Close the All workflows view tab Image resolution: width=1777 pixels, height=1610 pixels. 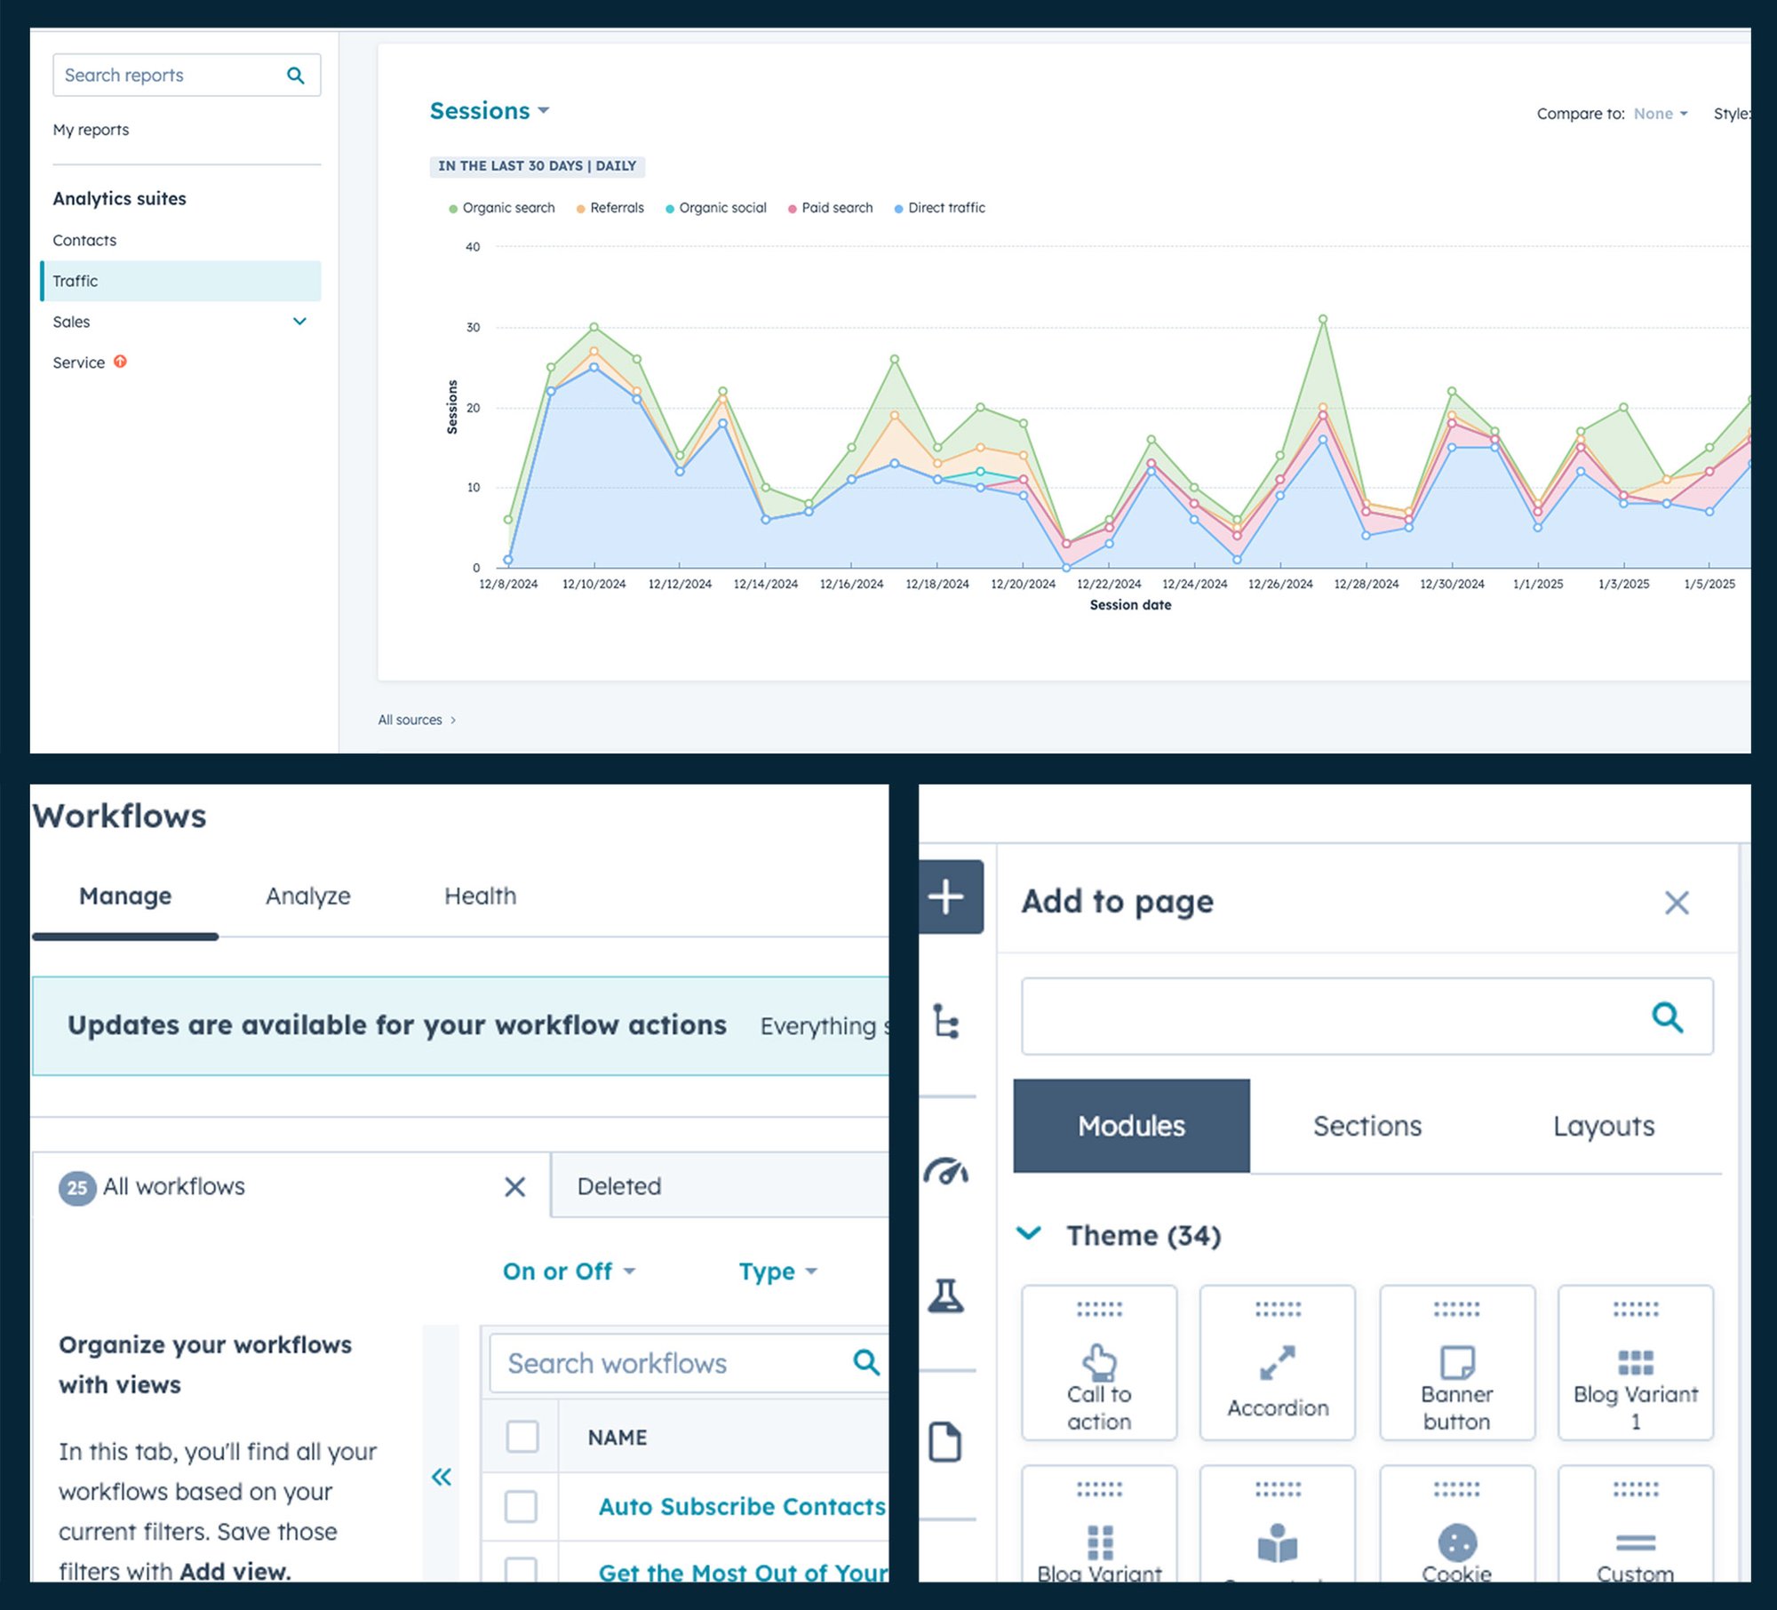(514, 1186)
